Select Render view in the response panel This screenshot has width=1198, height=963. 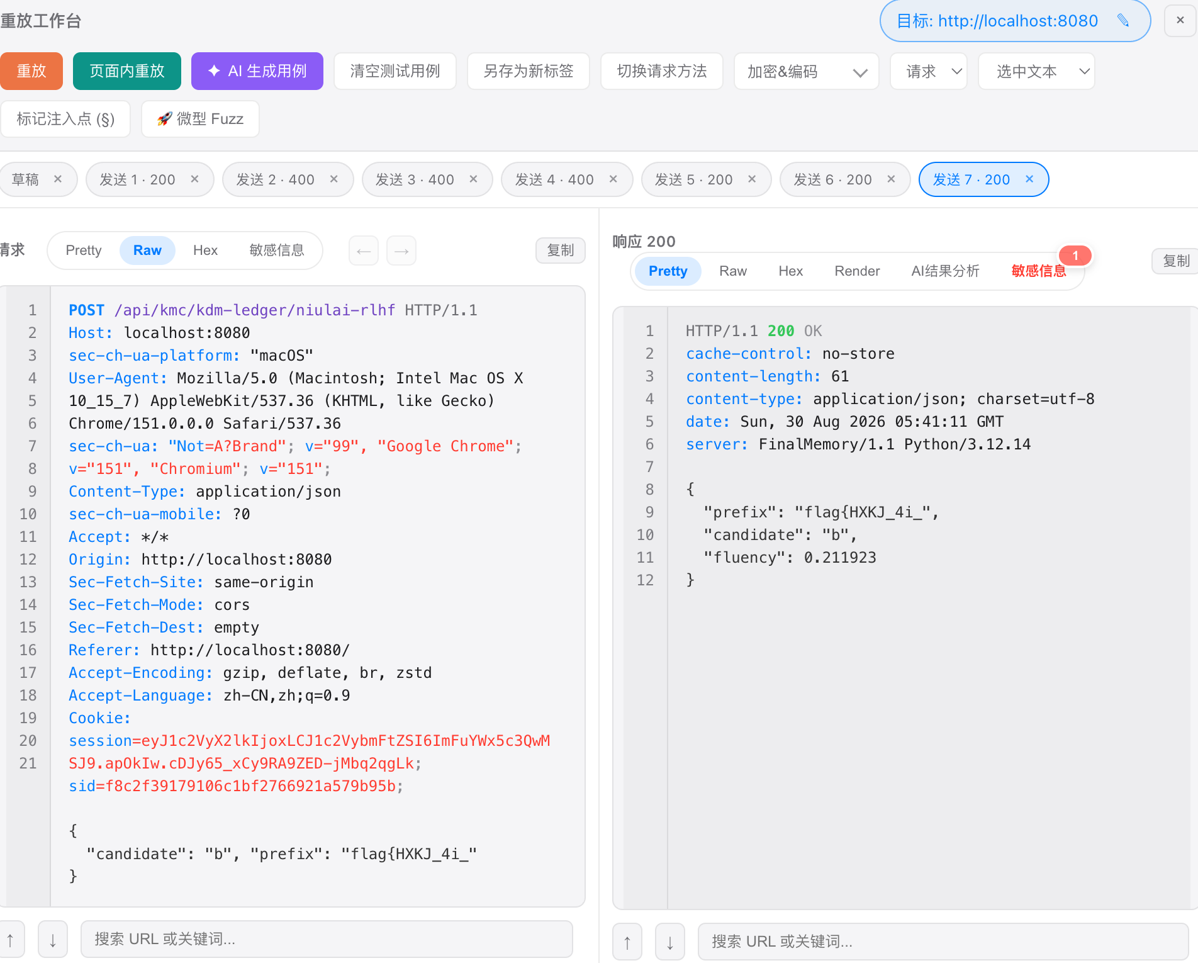pos(857,271)
